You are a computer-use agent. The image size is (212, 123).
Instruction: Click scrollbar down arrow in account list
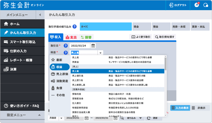point(166,115)
